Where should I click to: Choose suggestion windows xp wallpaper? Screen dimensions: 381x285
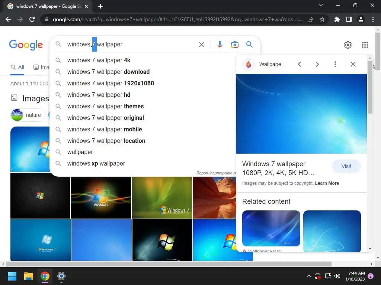[143, 164]
